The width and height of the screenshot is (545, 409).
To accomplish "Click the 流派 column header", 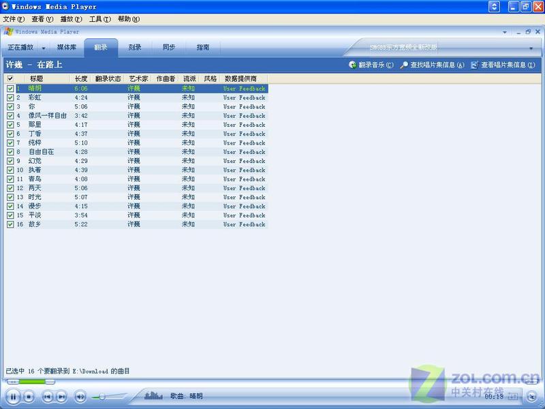I will coord(189,78).
